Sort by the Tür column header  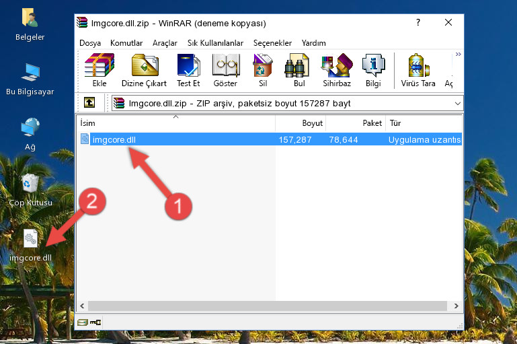tap(424, 123)
